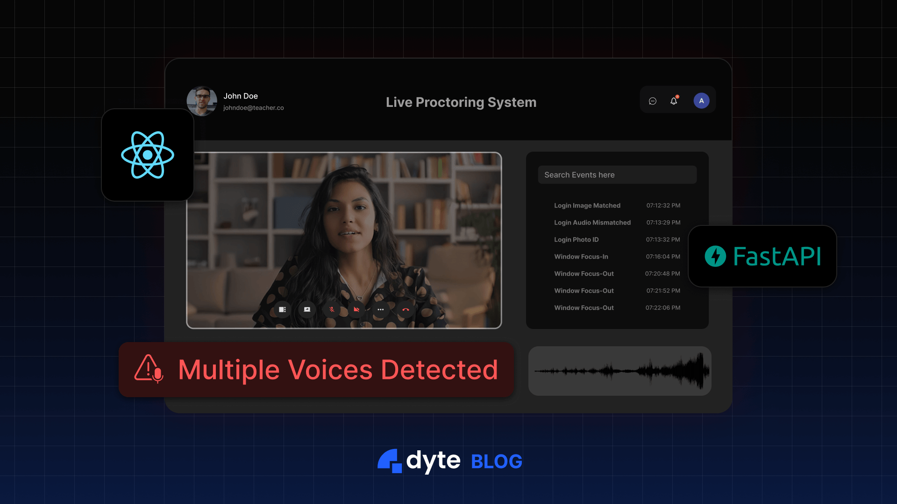Click the grid/layout toggle icon in video controls
The width and height of the screenshot is (897, 504).
tap(282, 309)
